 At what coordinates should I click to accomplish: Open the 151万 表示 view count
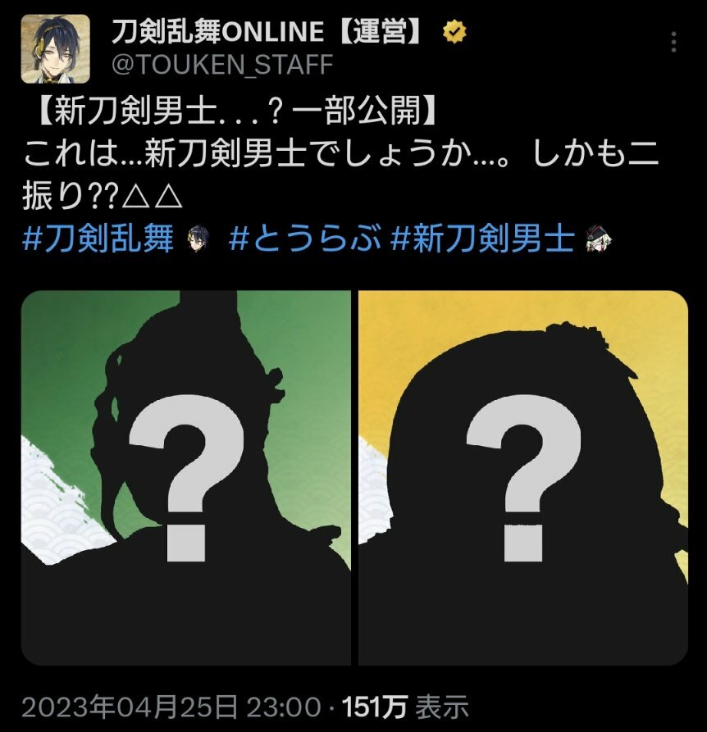[x=405, y=707]
